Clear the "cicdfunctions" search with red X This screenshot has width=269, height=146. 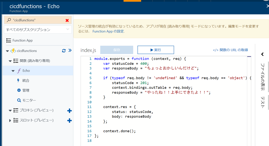(x=67, y=20)
